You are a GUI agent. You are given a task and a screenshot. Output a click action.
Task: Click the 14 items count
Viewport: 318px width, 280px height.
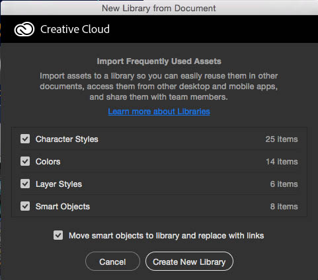point(282,162)
